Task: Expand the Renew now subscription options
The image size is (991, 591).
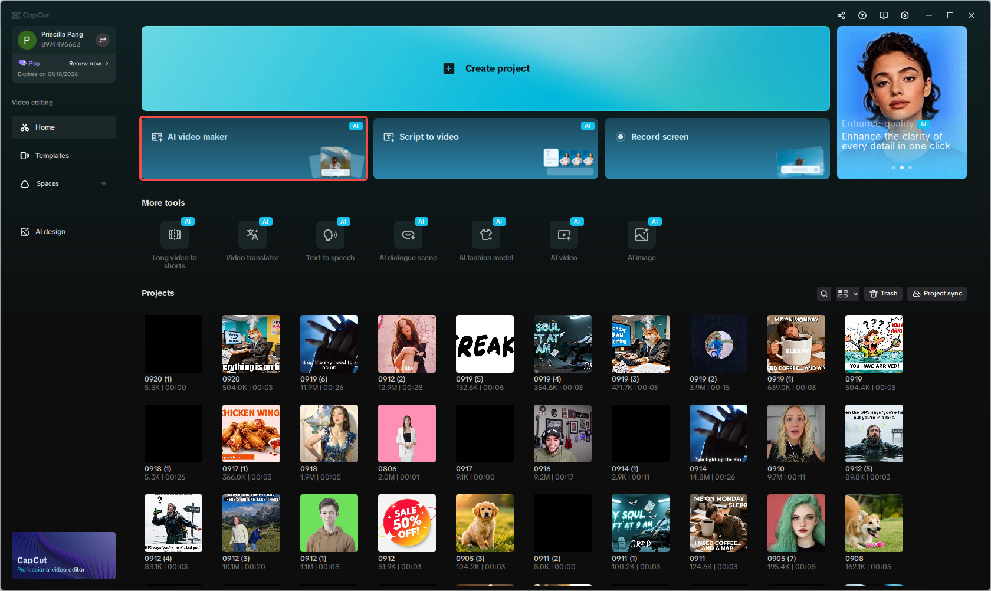Action: pos(87,63)
